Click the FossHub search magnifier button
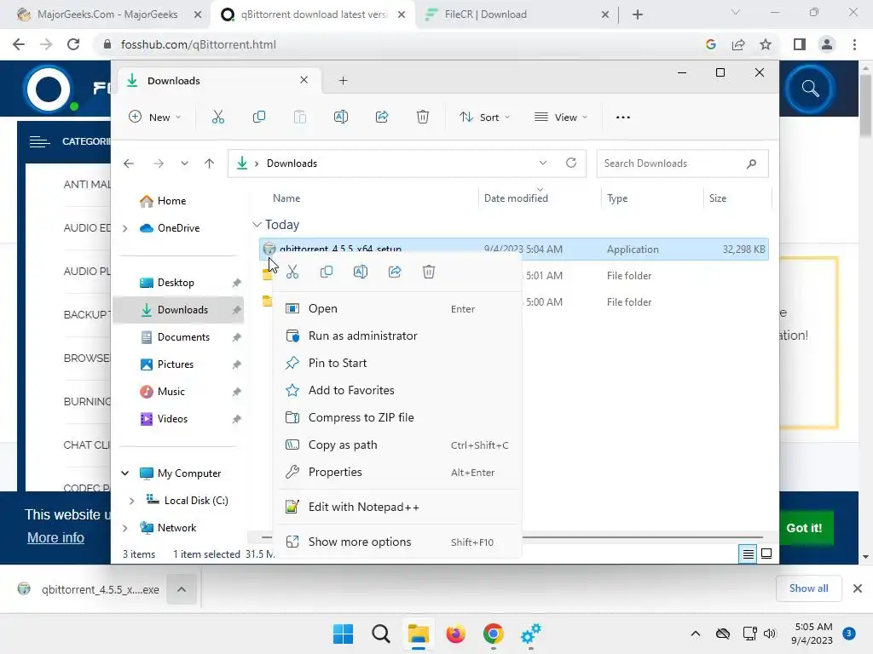Viewport: 873px width, 654px height. (x=810, y=89)
